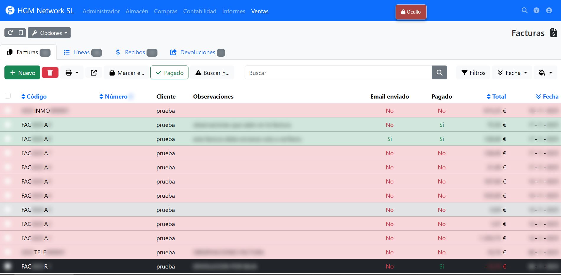This screenshot has height=275, width=561.
Task: Click the Filtros button
Action: 473,73
